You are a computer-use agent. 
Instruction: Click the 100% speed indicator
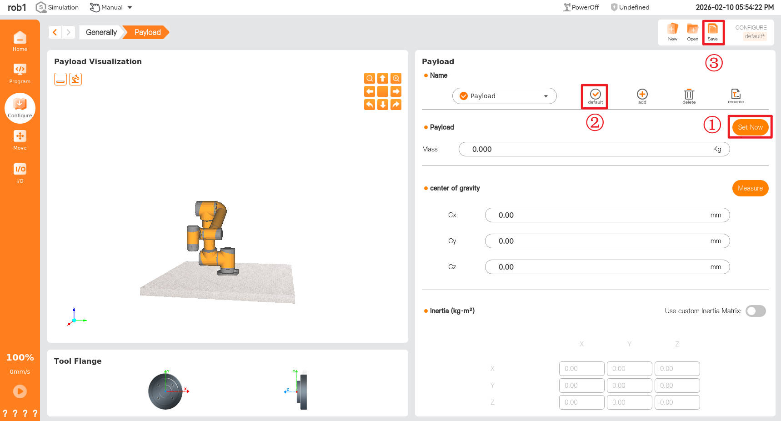(20, 357)
